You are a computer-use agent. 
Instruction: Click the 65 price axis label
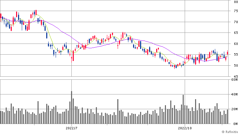click(236, 33)
